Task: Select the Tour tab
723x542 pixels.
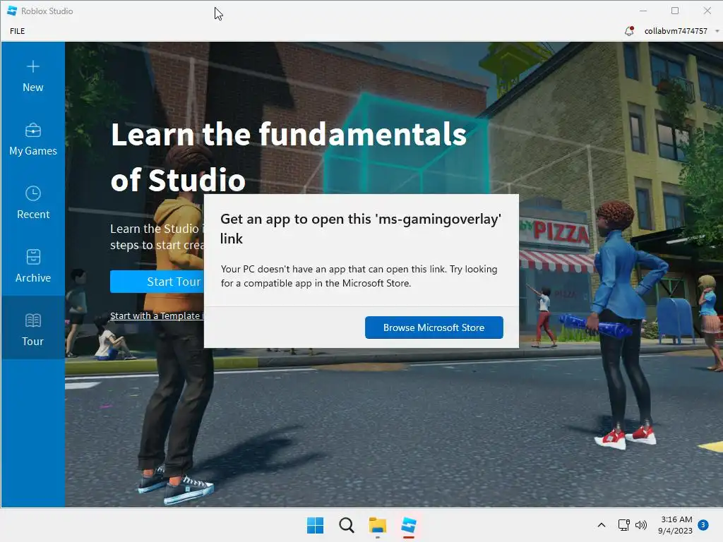Action: pos(32,329)
